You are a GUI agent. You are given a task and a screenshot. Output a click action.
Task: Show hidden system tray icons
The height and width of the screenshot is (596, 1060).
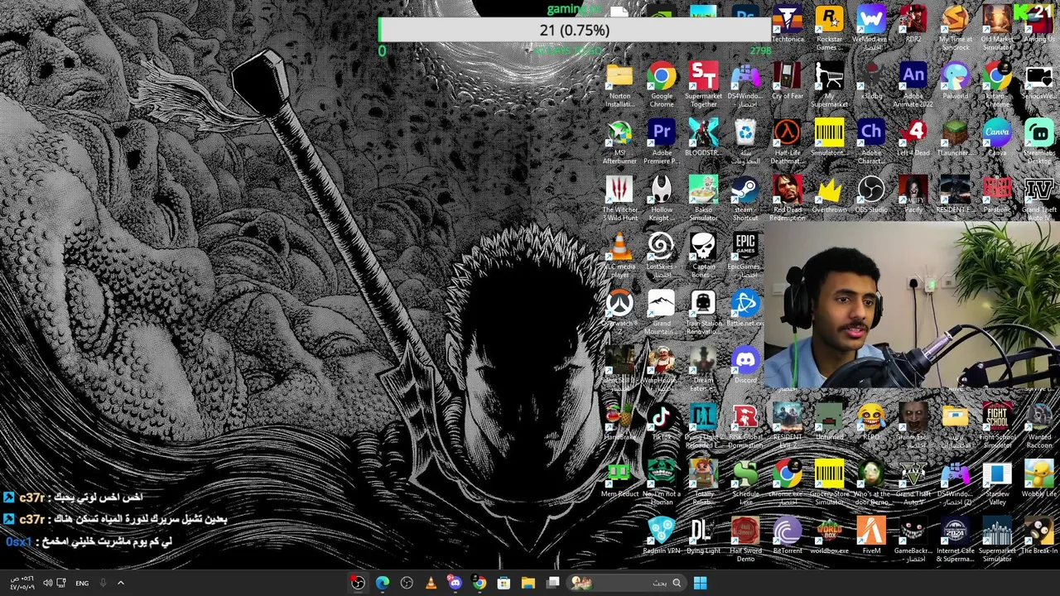(x=121, y=583)
